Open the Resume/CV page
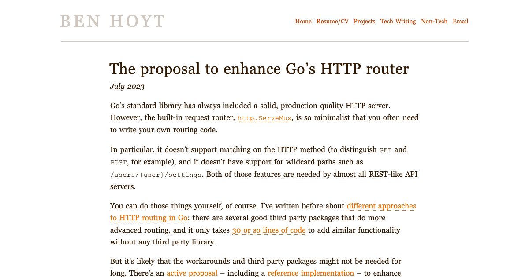 pyautogui.click(x=332, y=21)
